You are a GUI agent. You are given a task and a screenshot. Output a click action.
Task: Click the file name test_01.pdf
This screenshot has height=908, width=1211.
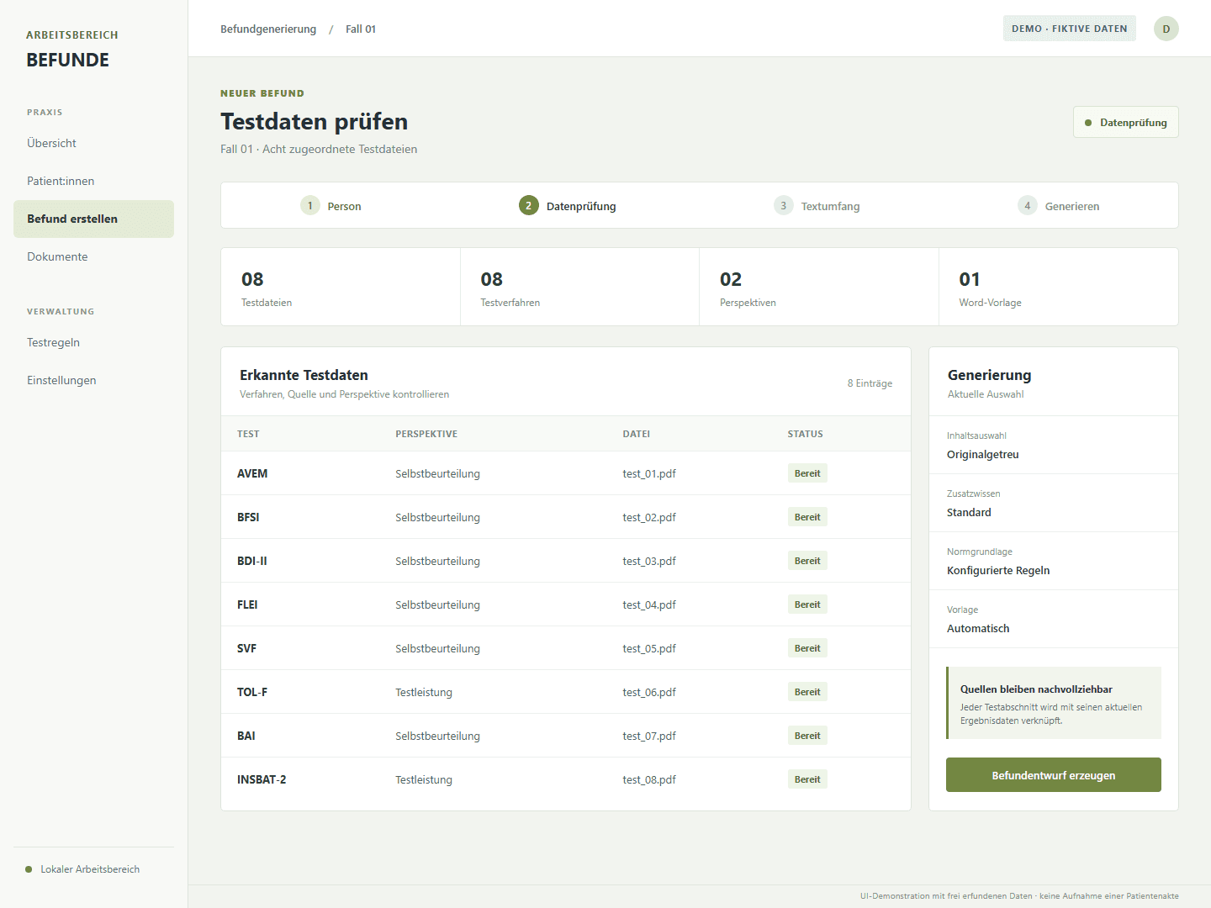[649, 473]
